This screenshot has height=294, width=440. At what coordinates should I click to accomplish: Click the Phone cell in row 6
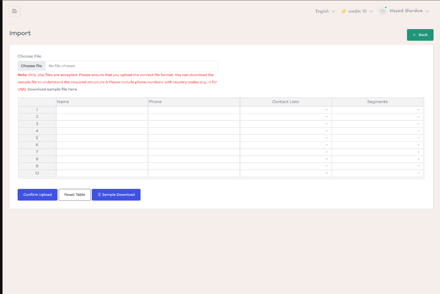pos(194,145)
